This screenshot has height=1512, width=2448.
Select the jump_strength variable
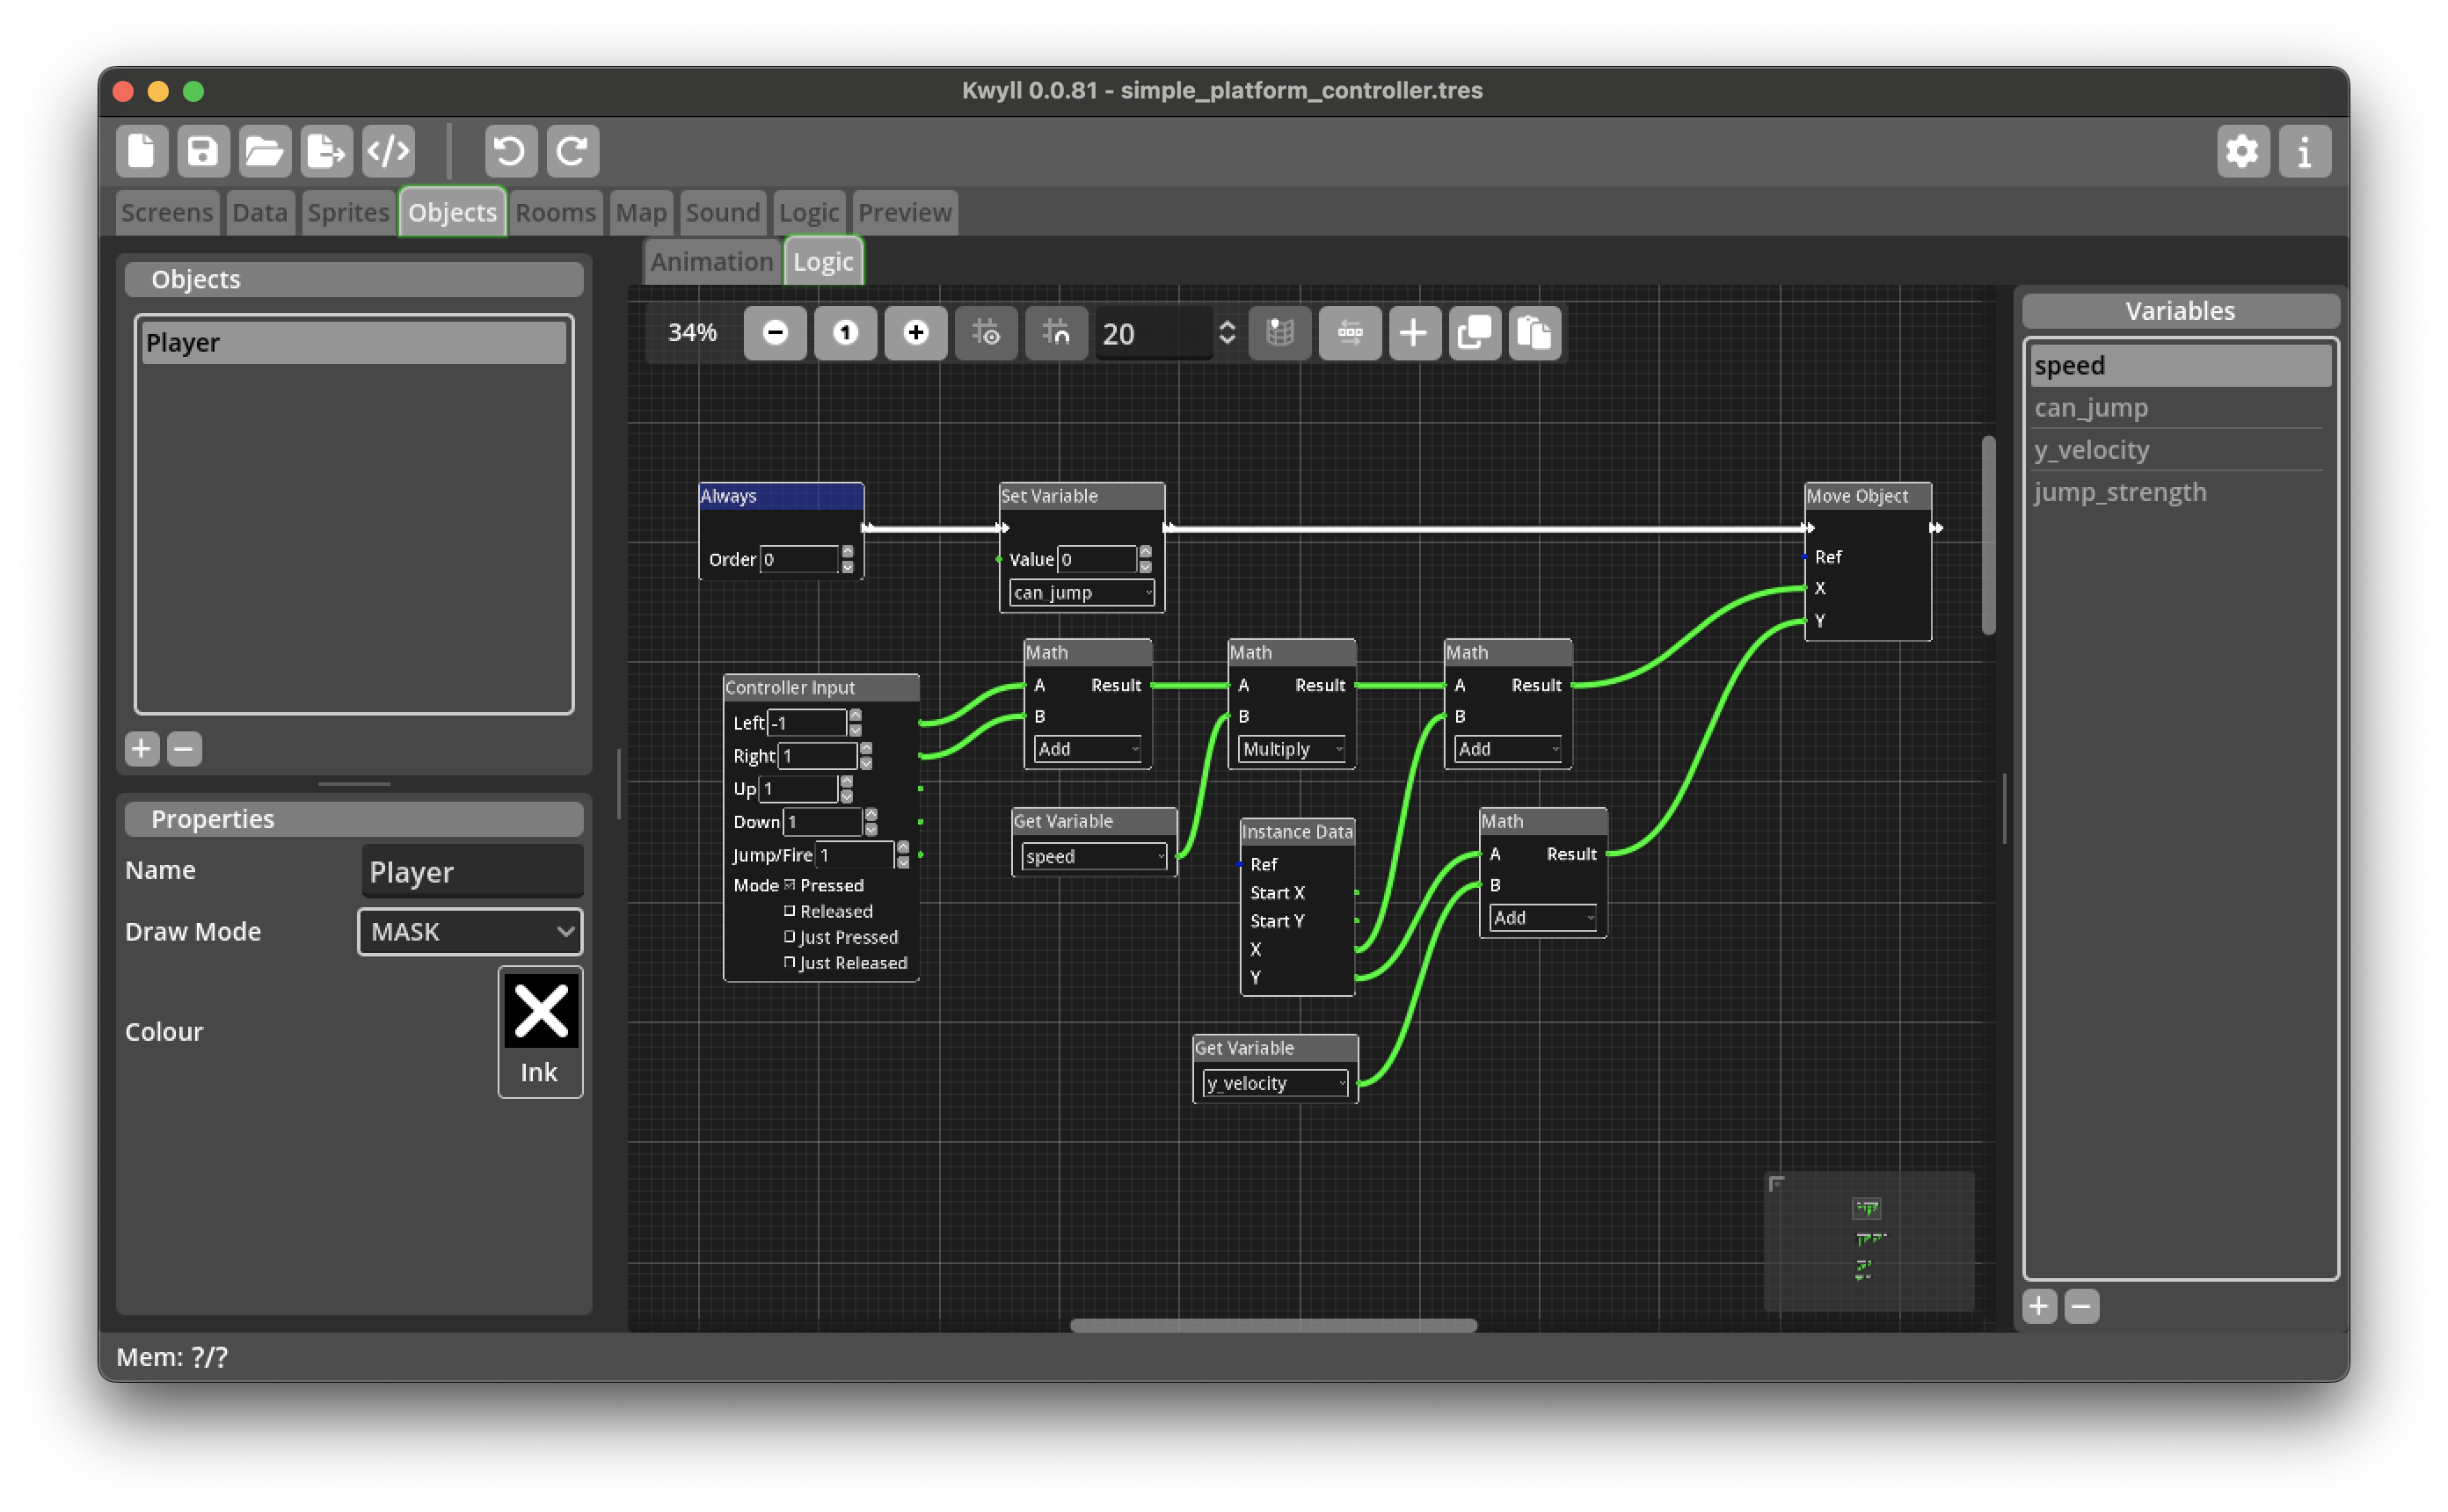tap(2119, 492)
